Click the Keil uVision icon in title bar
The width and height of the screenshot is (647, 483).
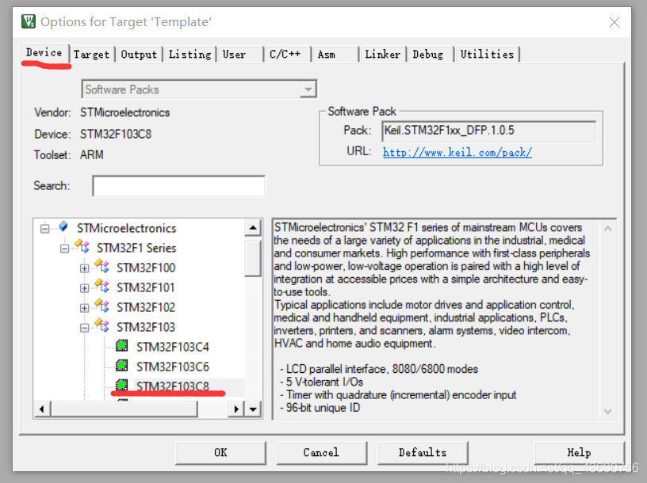click(x=29, y=21)
